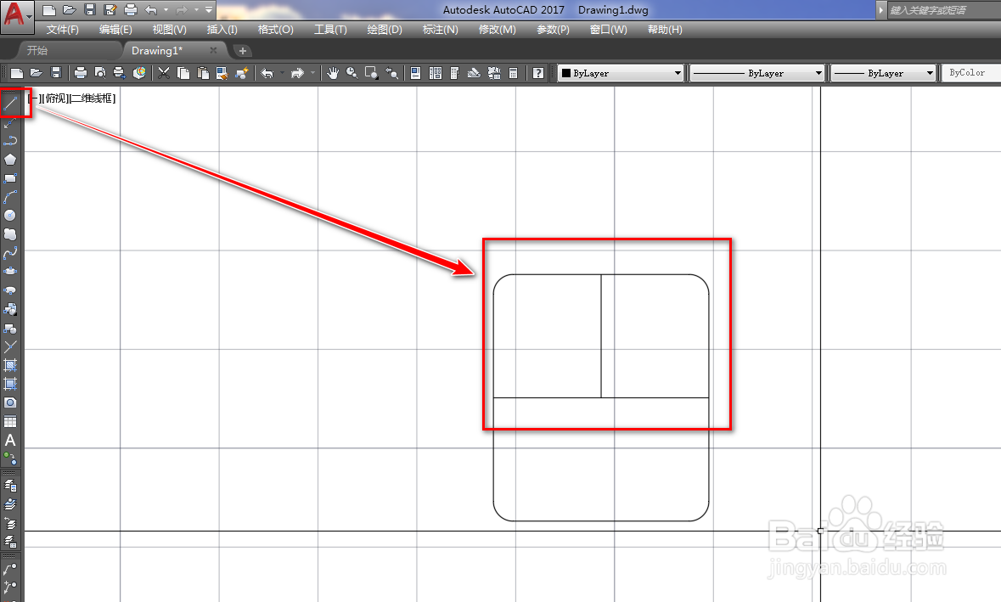Close the Drawing1* tab
Viewport: 1001px width, 602px height.
(x=213, y=50)
